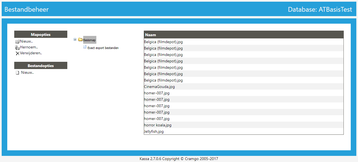The image size is (358, 162).
Task: Collapse the Basismap tree node
Action: tap(75, 40)
